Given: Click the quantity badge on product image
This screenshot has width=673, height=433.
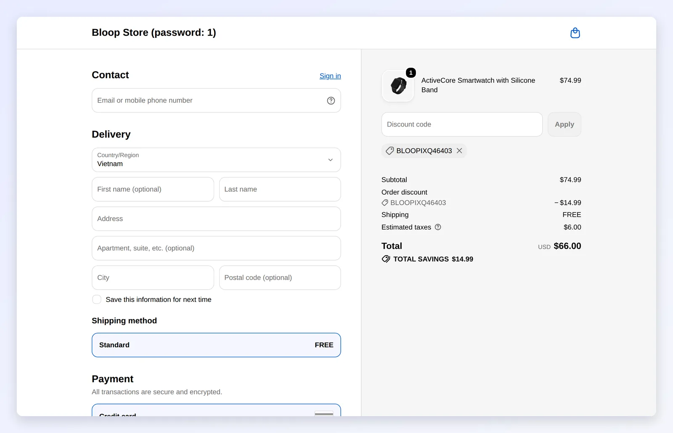Looking at the screenshot, I should coord(411,73).
